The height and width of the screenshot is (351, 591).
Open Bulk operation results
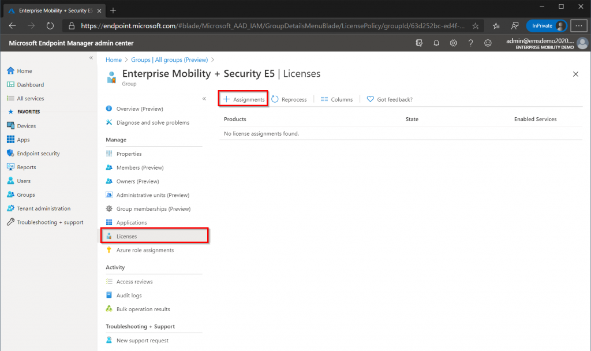[x=138, y=309]
